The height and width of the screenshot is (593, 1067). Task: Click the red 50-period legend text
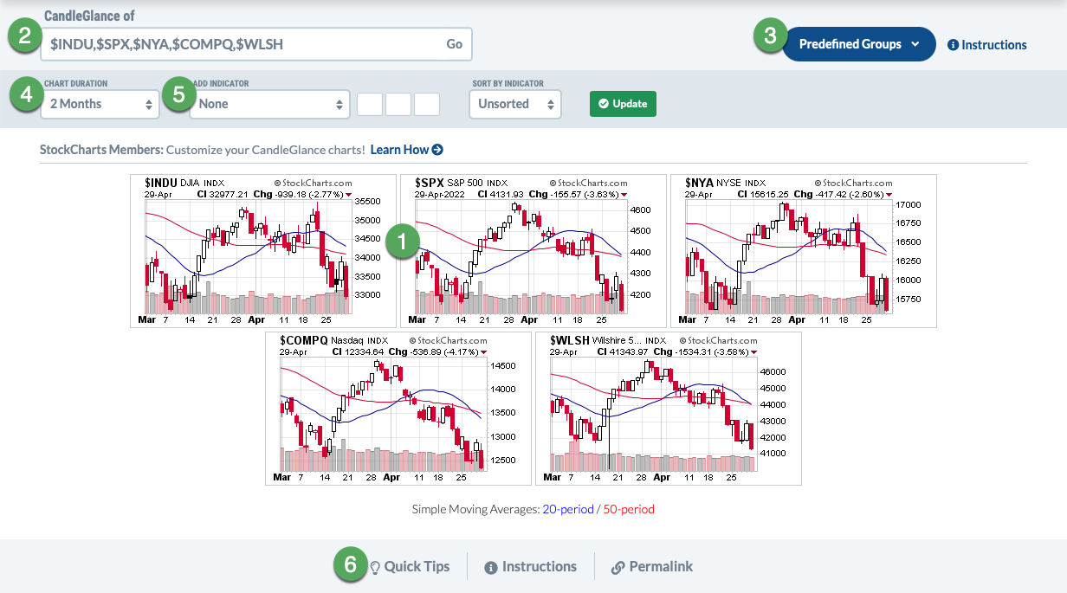click(629, 509)
